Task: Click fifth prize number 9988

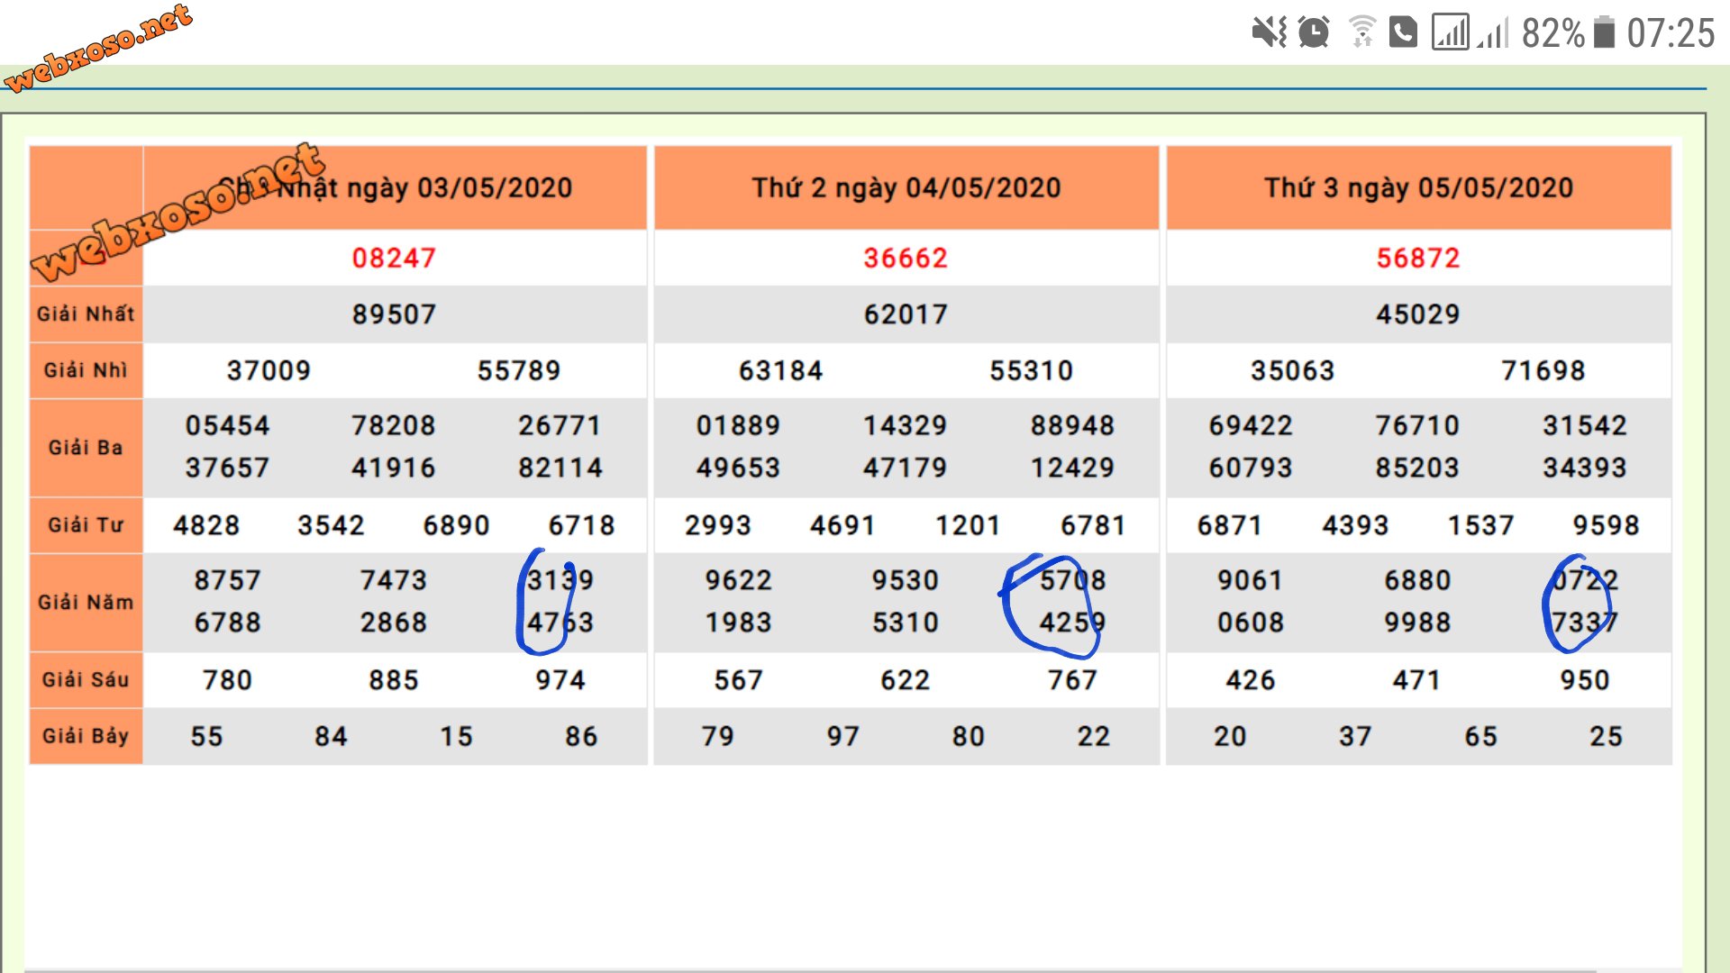Action: (x=1418, y=623)
